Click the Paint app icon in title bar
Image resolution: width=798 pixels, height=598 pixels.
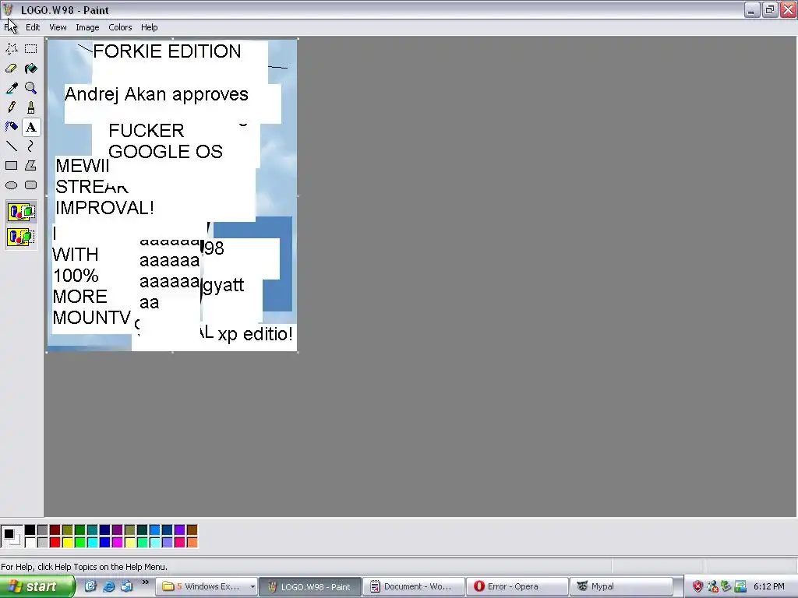pos(8,9)
